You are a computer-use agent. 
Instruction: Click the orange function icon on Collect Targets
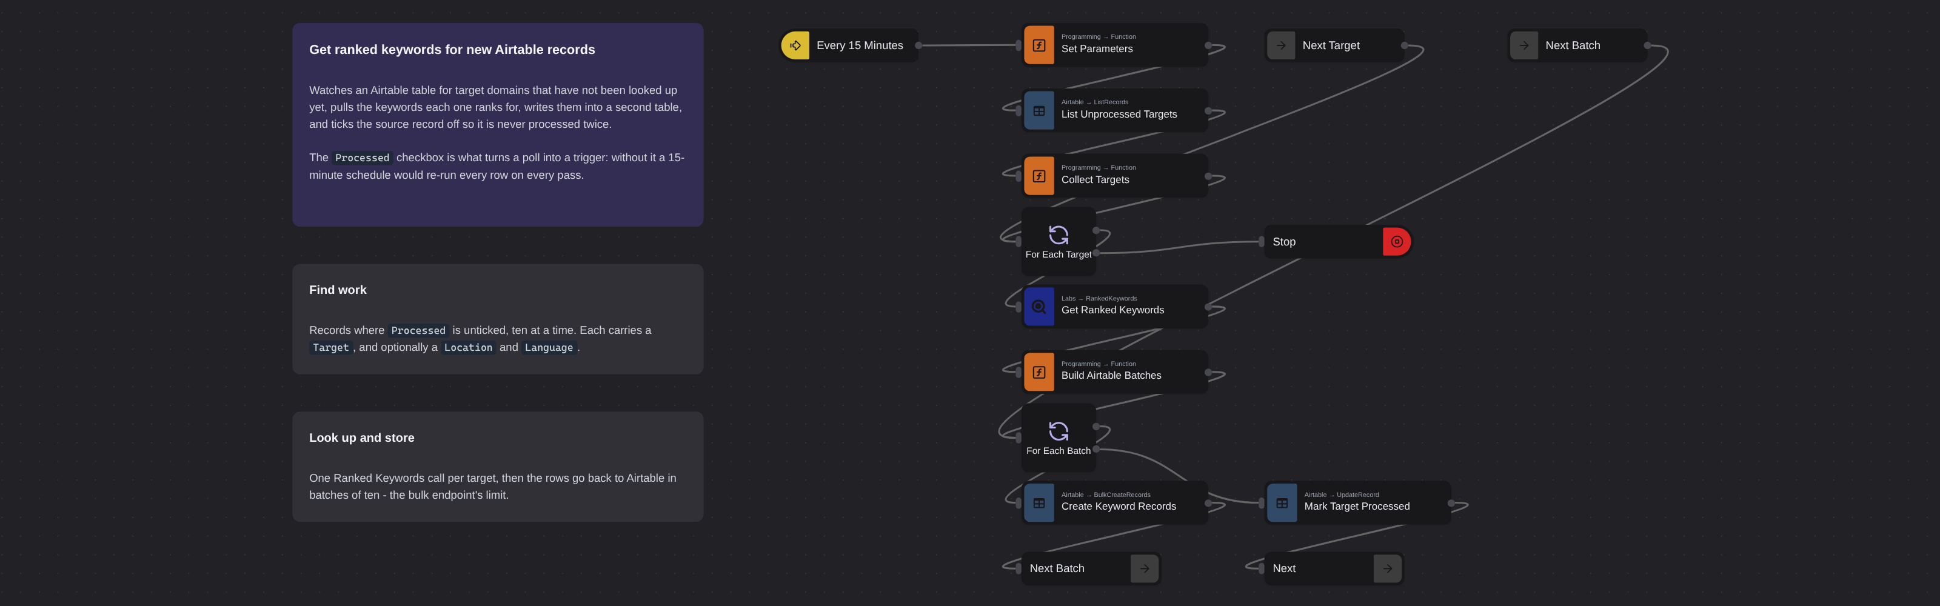[x=1039, y=176]
